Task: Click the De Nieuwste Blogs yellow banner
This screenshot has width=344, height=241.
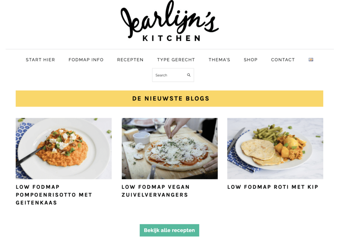Action: point(169,98)
